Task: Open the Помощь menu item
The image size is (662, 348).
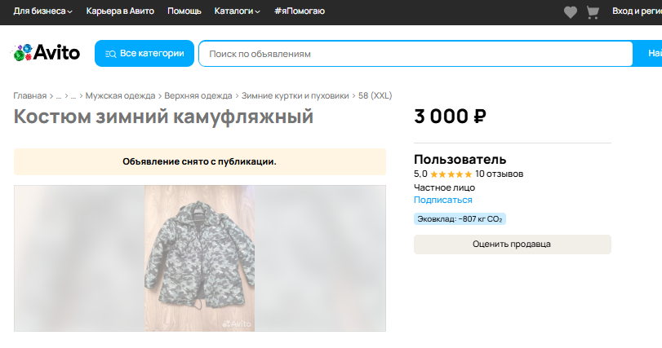Action: (184, 11)
